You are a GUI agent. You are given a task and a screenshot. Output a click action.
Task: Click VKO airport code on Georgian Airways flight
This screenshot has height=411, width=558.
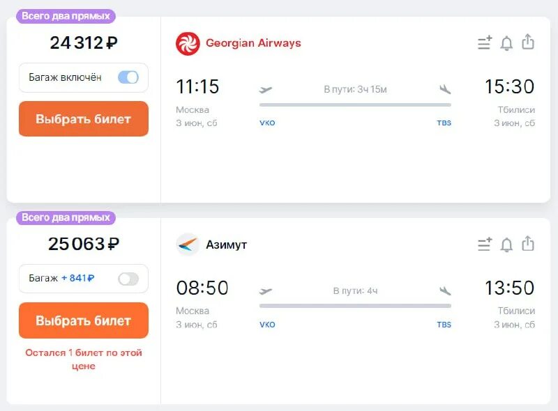point(267,123)
